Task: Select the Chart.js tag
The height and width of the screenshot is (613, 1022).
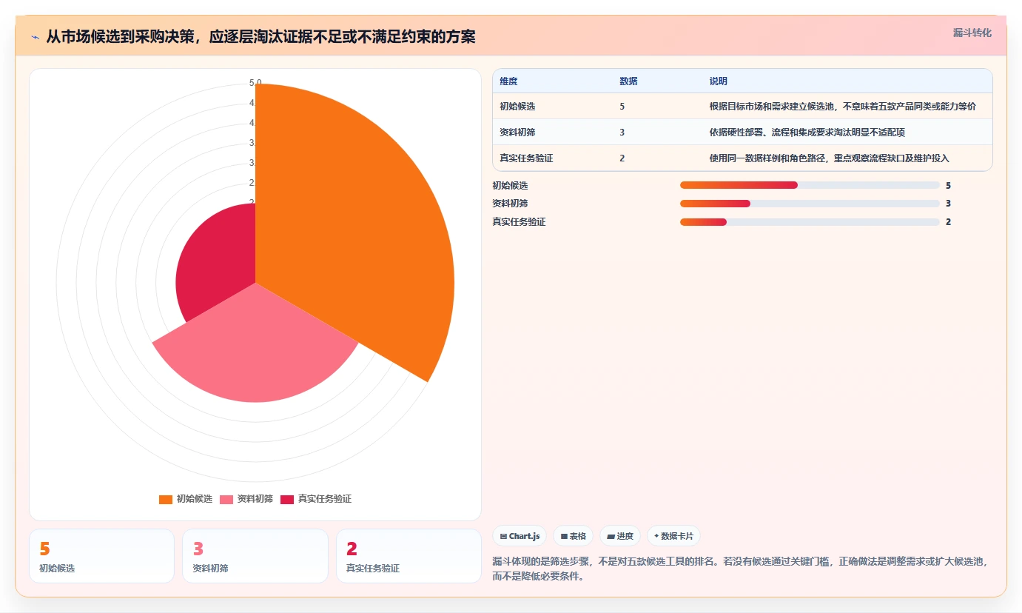Action: pos(520,536)
